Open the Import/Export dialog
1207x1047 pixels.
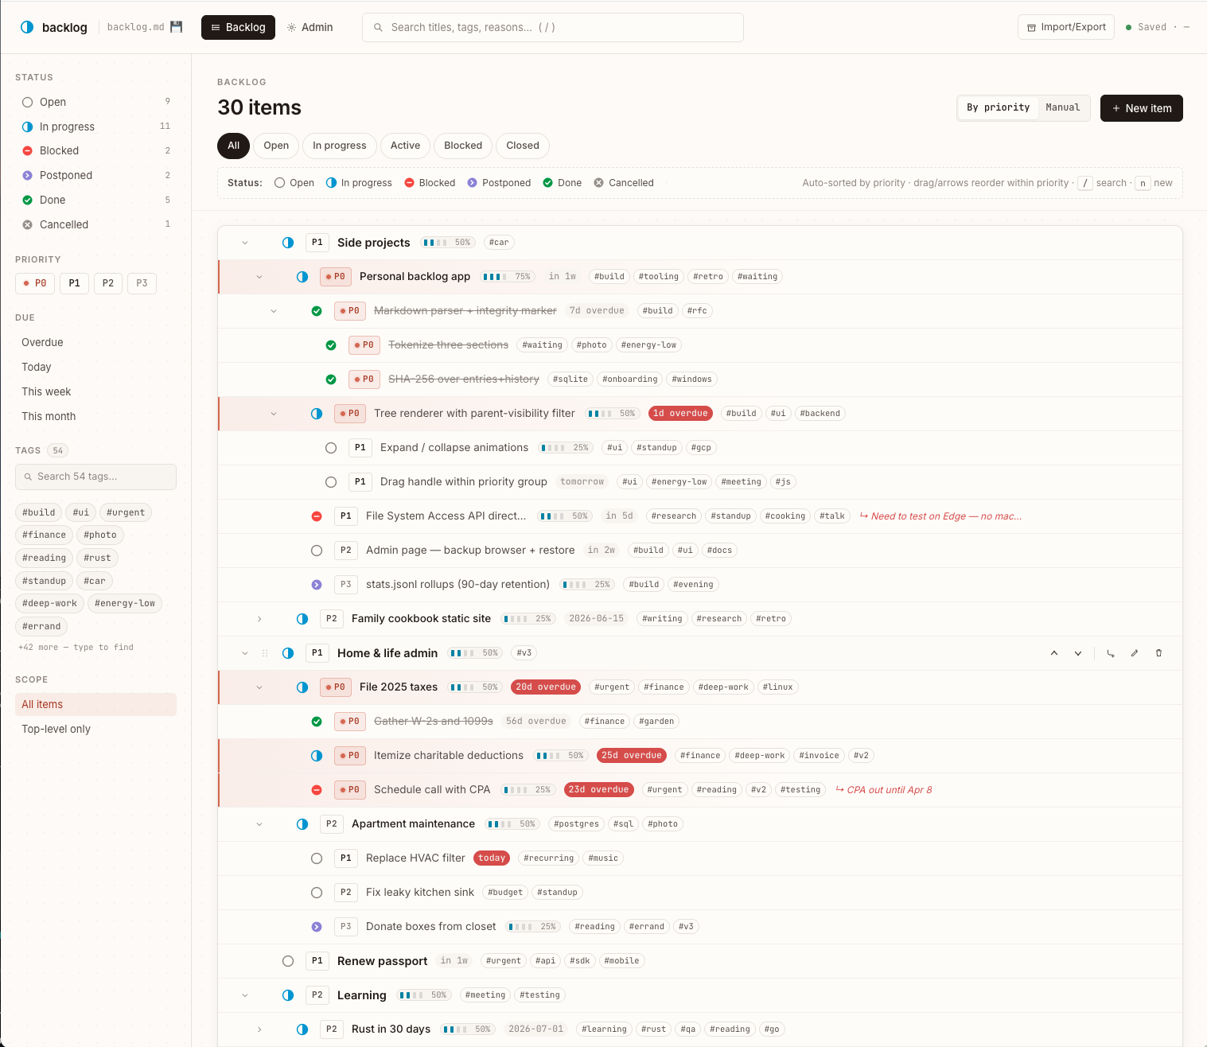pyautogui.click(x=1065, y=27)
